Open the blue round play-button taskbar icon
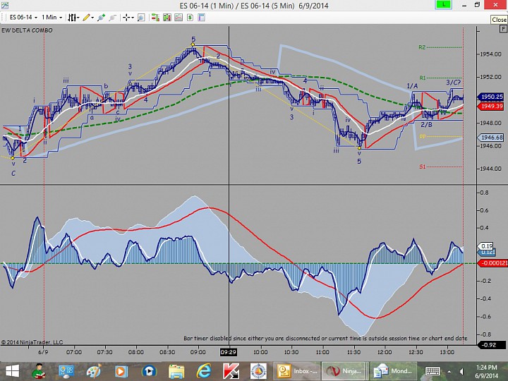Viewport: 508px width, 381px height. click(x=149, y=371)
